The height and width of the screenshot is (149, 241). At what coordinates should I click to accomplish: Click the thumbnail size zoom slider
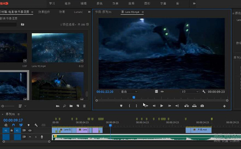pyautogui.click(x=8, y=106)
